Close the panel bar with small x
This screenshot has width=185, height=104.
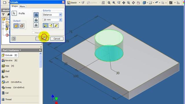pos(41,47)
